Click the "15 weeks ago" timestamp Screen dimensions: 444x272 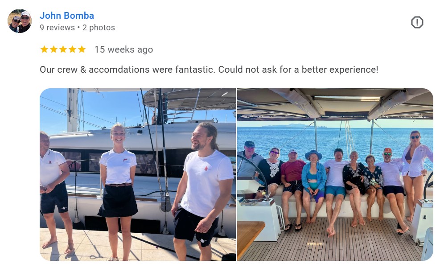coord(123,49)
